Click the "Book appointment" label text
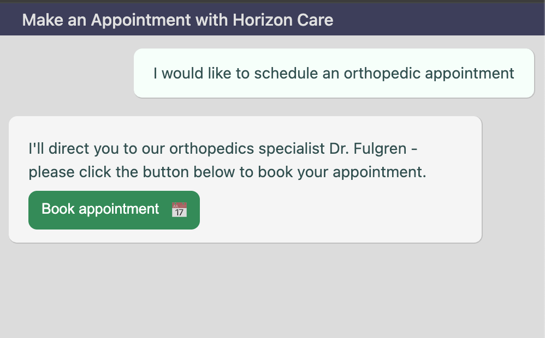This screenshot has height=338, width=545. tap(100, 209)
